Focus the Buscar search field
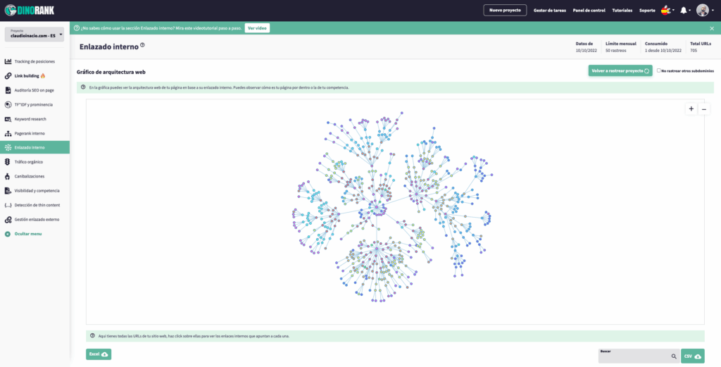Image resolution: width=721 pixels, height=367 pixels. (639, 356)
